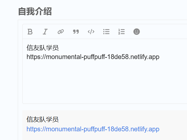Click the plain URL text in the editor
The width and height of the screenshot is (187, 140).
coord(93,57)
